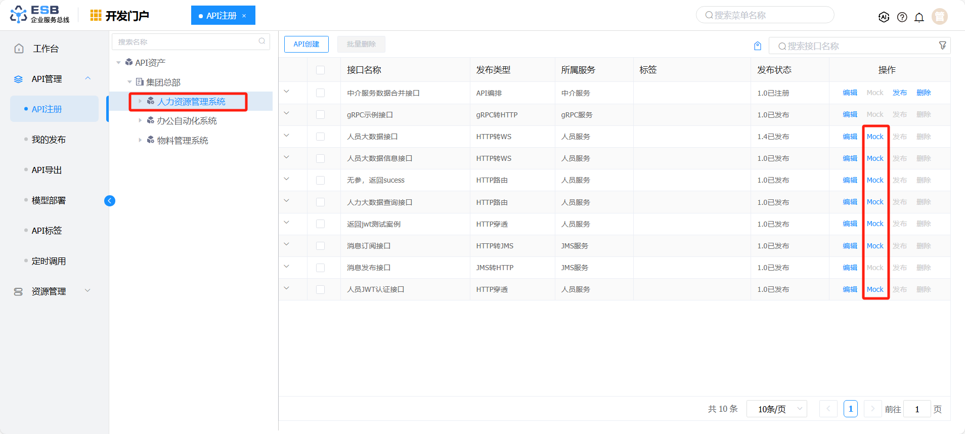Image resolution: width=965 pixels, height=434 pixels.
Task: Collapse sidebar using blue arrow button
Action: pyautogui.click(x=110, y=201)
